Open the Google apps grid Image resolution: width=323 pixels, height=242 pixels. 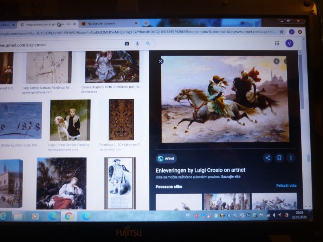coord(277,43)
